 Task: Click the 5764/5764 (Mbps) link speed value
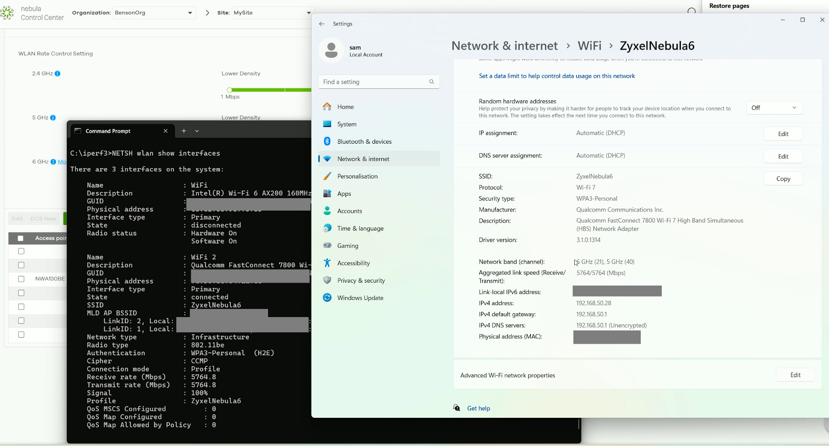(601, 273)
